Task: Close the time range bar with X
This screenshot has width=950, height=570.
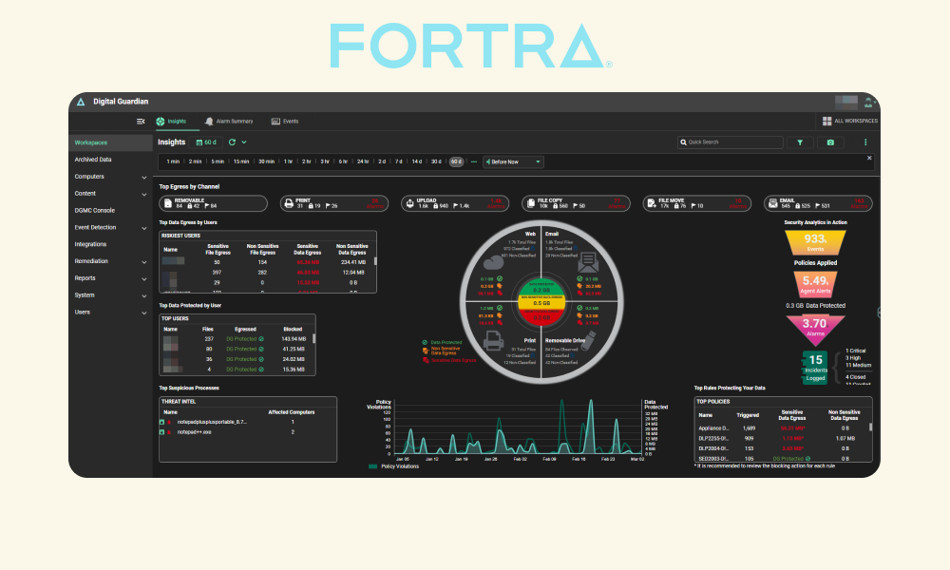Action: (x=869, y=158)
